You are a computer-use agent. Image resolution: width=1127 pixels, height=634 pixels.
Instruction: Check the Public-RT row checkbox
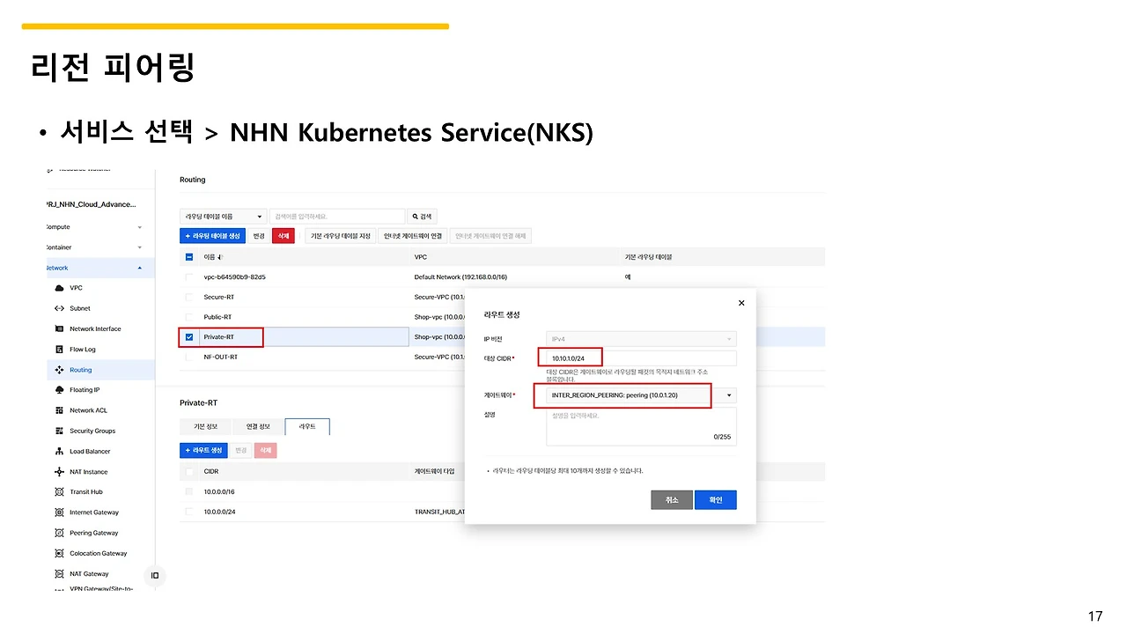189,317
